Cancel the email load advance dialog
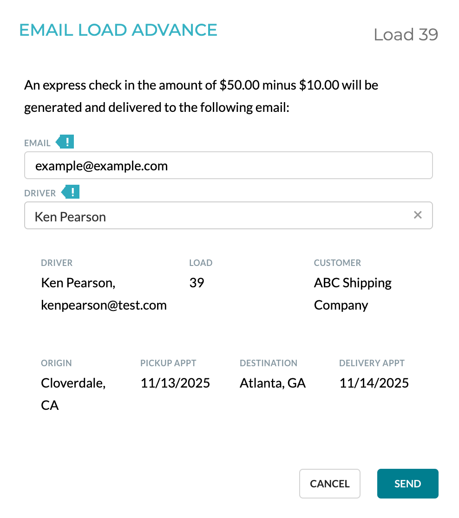This screenshot has width=459, height=518. click(330, 484)
